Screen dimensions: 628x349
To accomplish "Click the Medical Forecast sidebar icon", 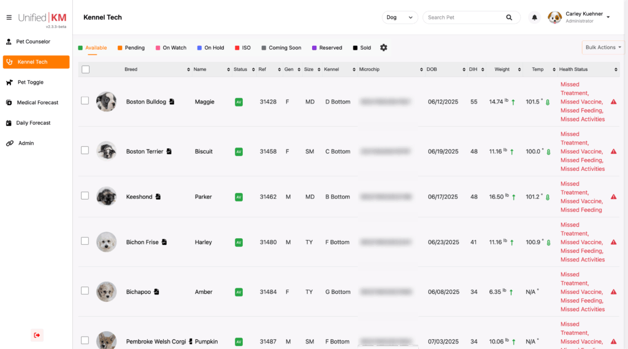I will coord(9,103).
